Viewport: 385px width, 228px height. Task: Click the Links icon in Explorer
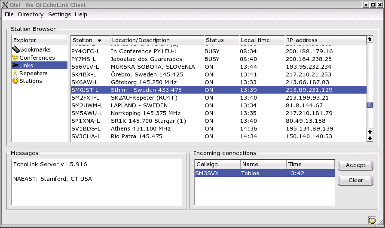point(15,65)
